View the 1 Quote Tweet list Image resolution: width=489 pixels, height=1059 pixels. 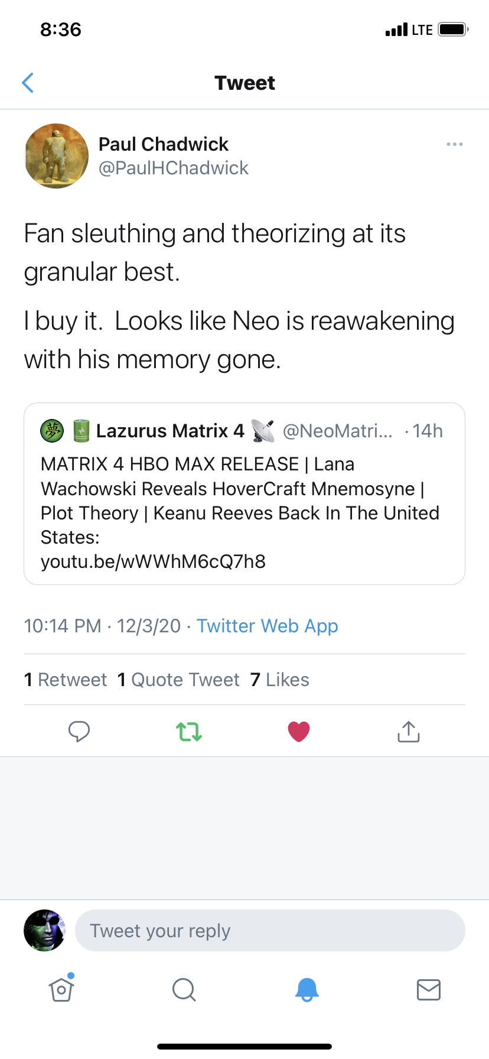tap(178, 680)
